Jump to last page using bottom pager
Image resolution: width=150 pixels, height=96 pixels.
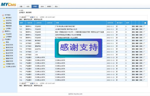32,83
